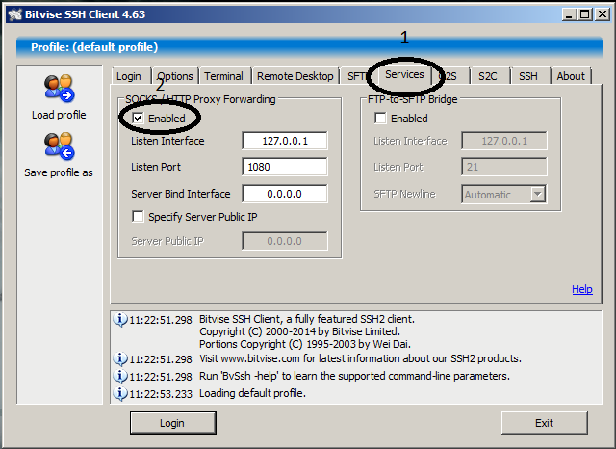Click info icon beside 'Visit www.bitvise.com' log entry

coord(119,359)
